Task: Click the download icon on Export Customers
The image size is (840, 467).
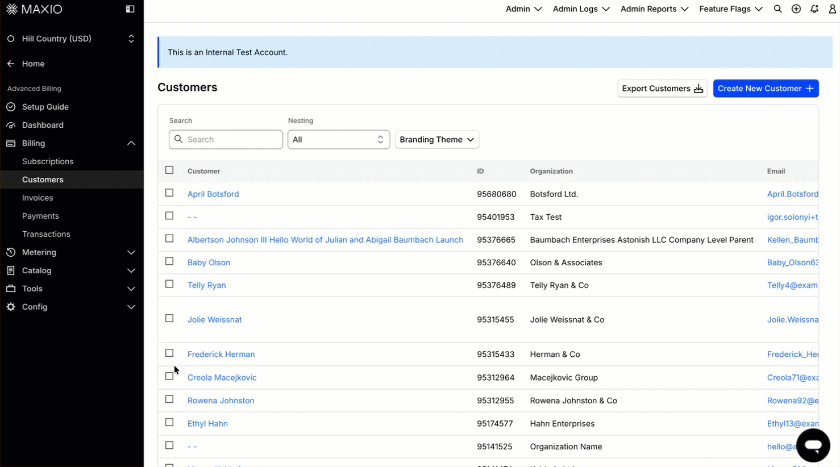Action: (698, 89)
